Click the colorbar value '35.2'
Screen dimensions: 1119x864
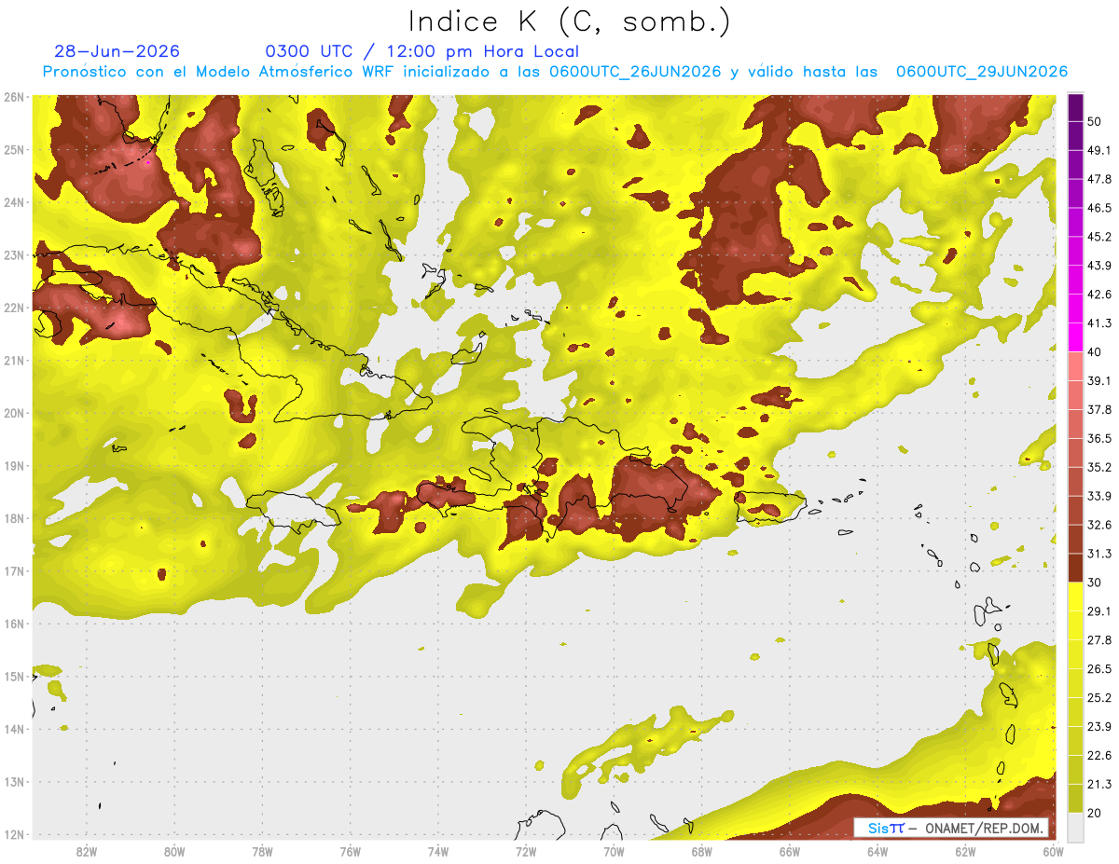click(1099, 467)
